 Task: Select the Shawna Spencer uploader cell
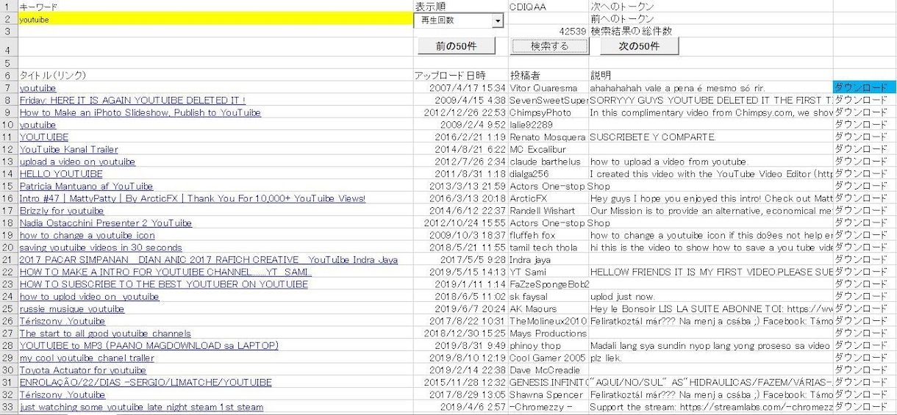click(548, 394)
